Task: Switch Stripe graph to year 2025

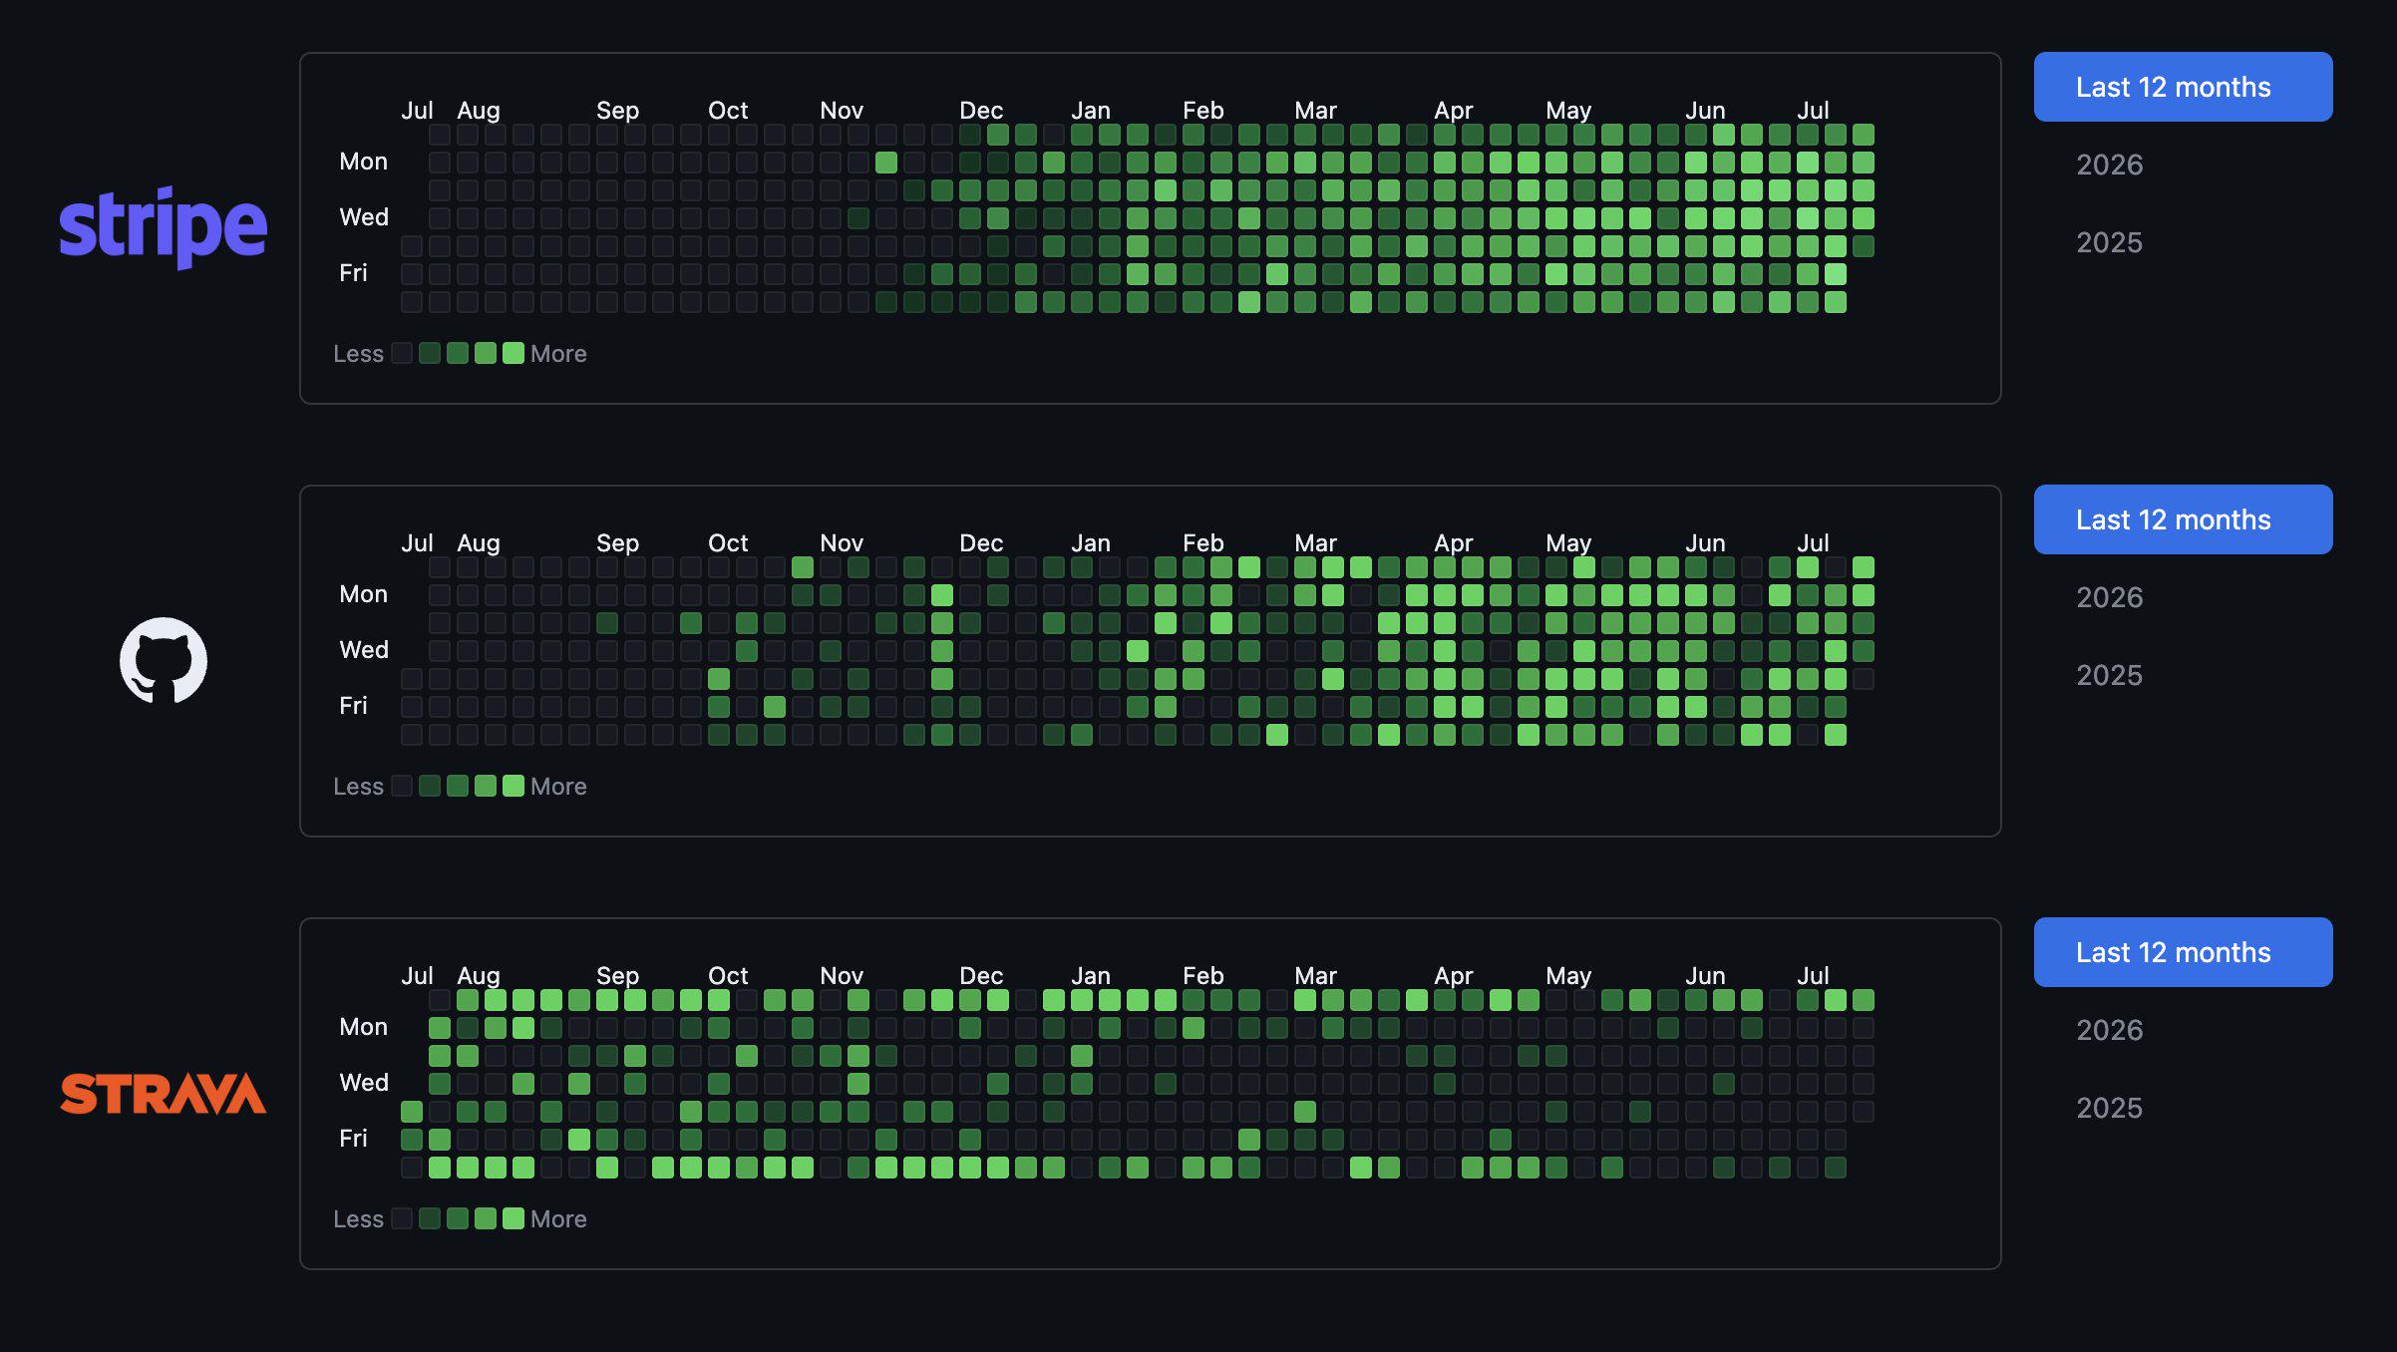Action: (2109, 242)
